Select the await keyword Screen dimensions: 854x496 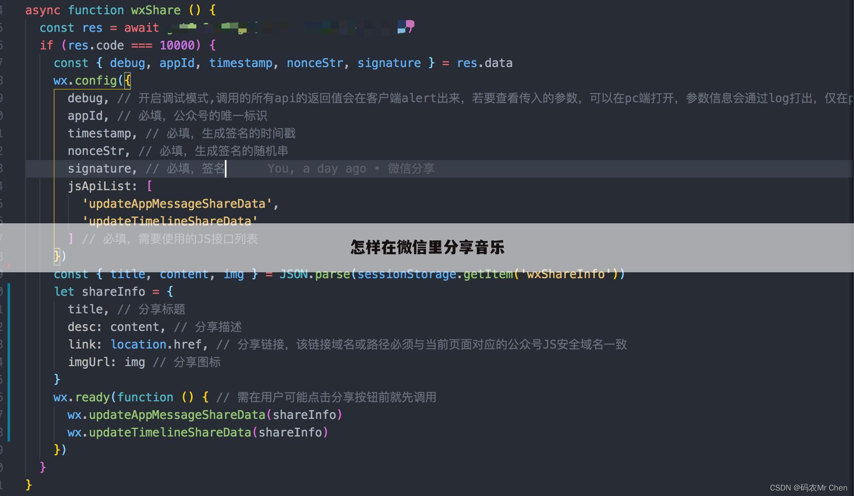pyautogui.click(x=141, y=28)
